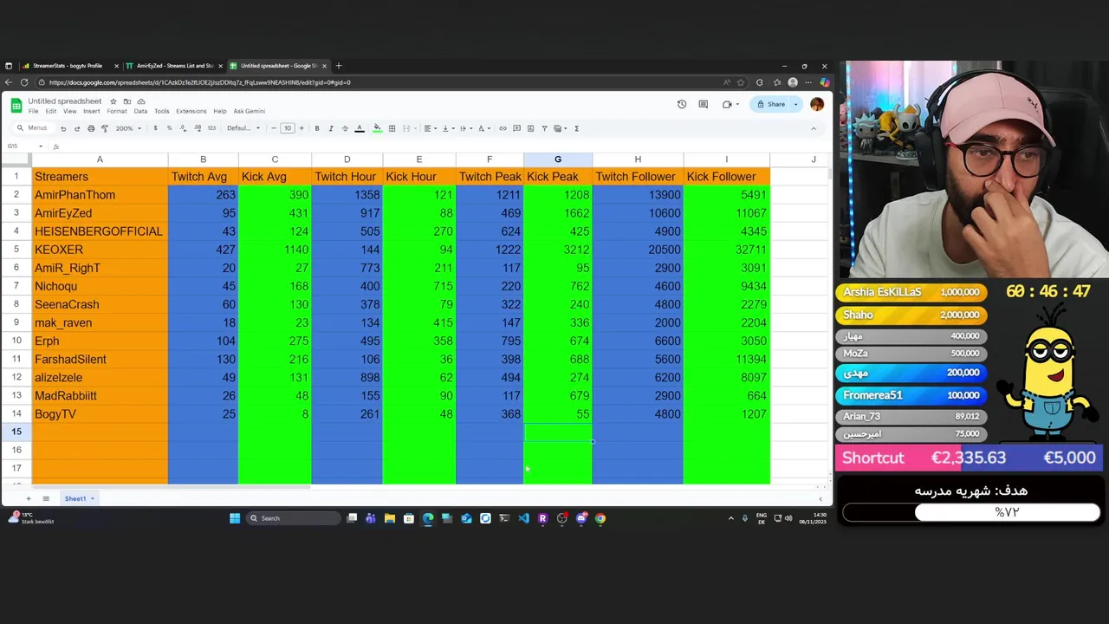Redo action using the toolbar arrow
1109x624 pixels.
tap(76, 128)
